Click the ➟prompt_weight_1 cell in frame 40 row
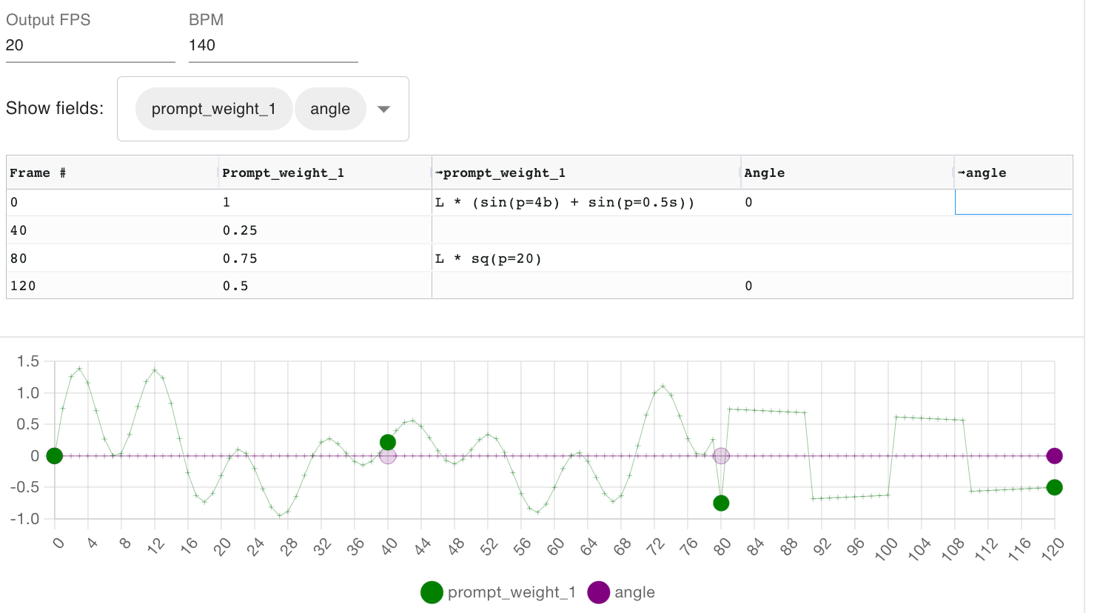This screenshot has width=1100, height=613. [586, 230]
